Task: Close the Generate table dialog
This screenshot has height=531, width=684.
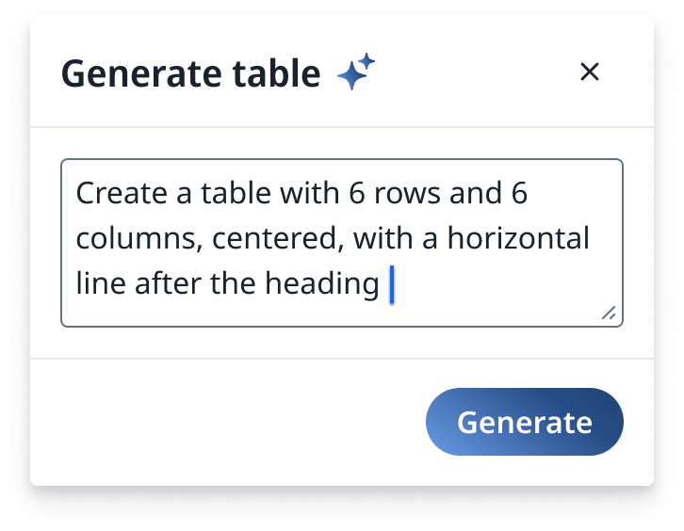Action: [590, 72]
